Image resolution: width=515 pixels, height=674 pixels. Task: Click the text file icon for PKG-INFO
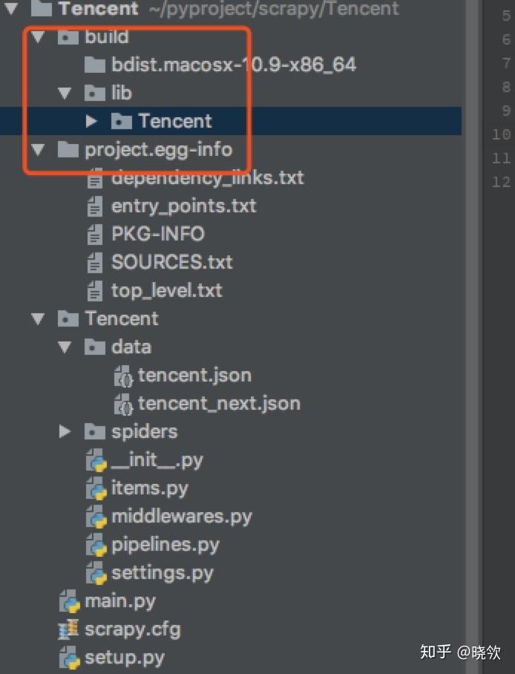click(x=95, y=235)
